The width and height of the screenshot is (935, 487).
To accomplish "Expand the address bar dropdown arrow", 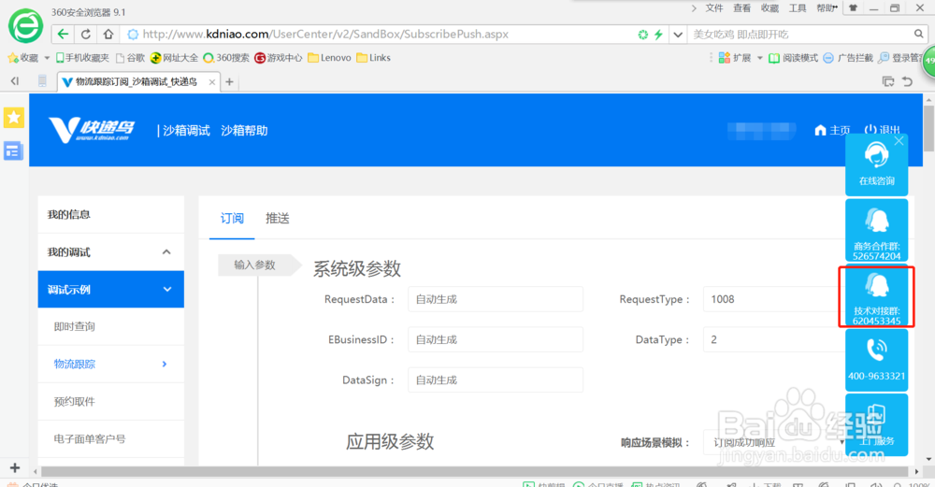I will (x=678, y=35).
